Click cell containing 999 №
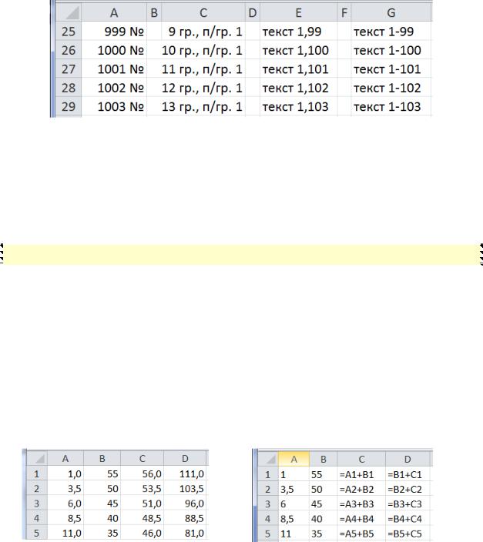Screen dimensions: 483x542 114,32
